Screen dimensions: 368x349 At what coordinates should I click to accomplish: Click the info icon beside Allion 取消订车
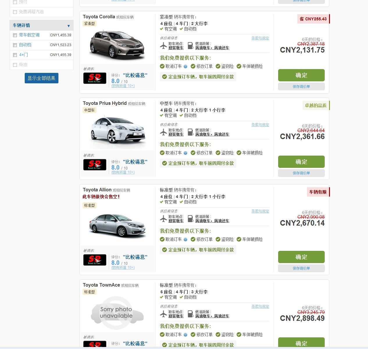[185, 240]
